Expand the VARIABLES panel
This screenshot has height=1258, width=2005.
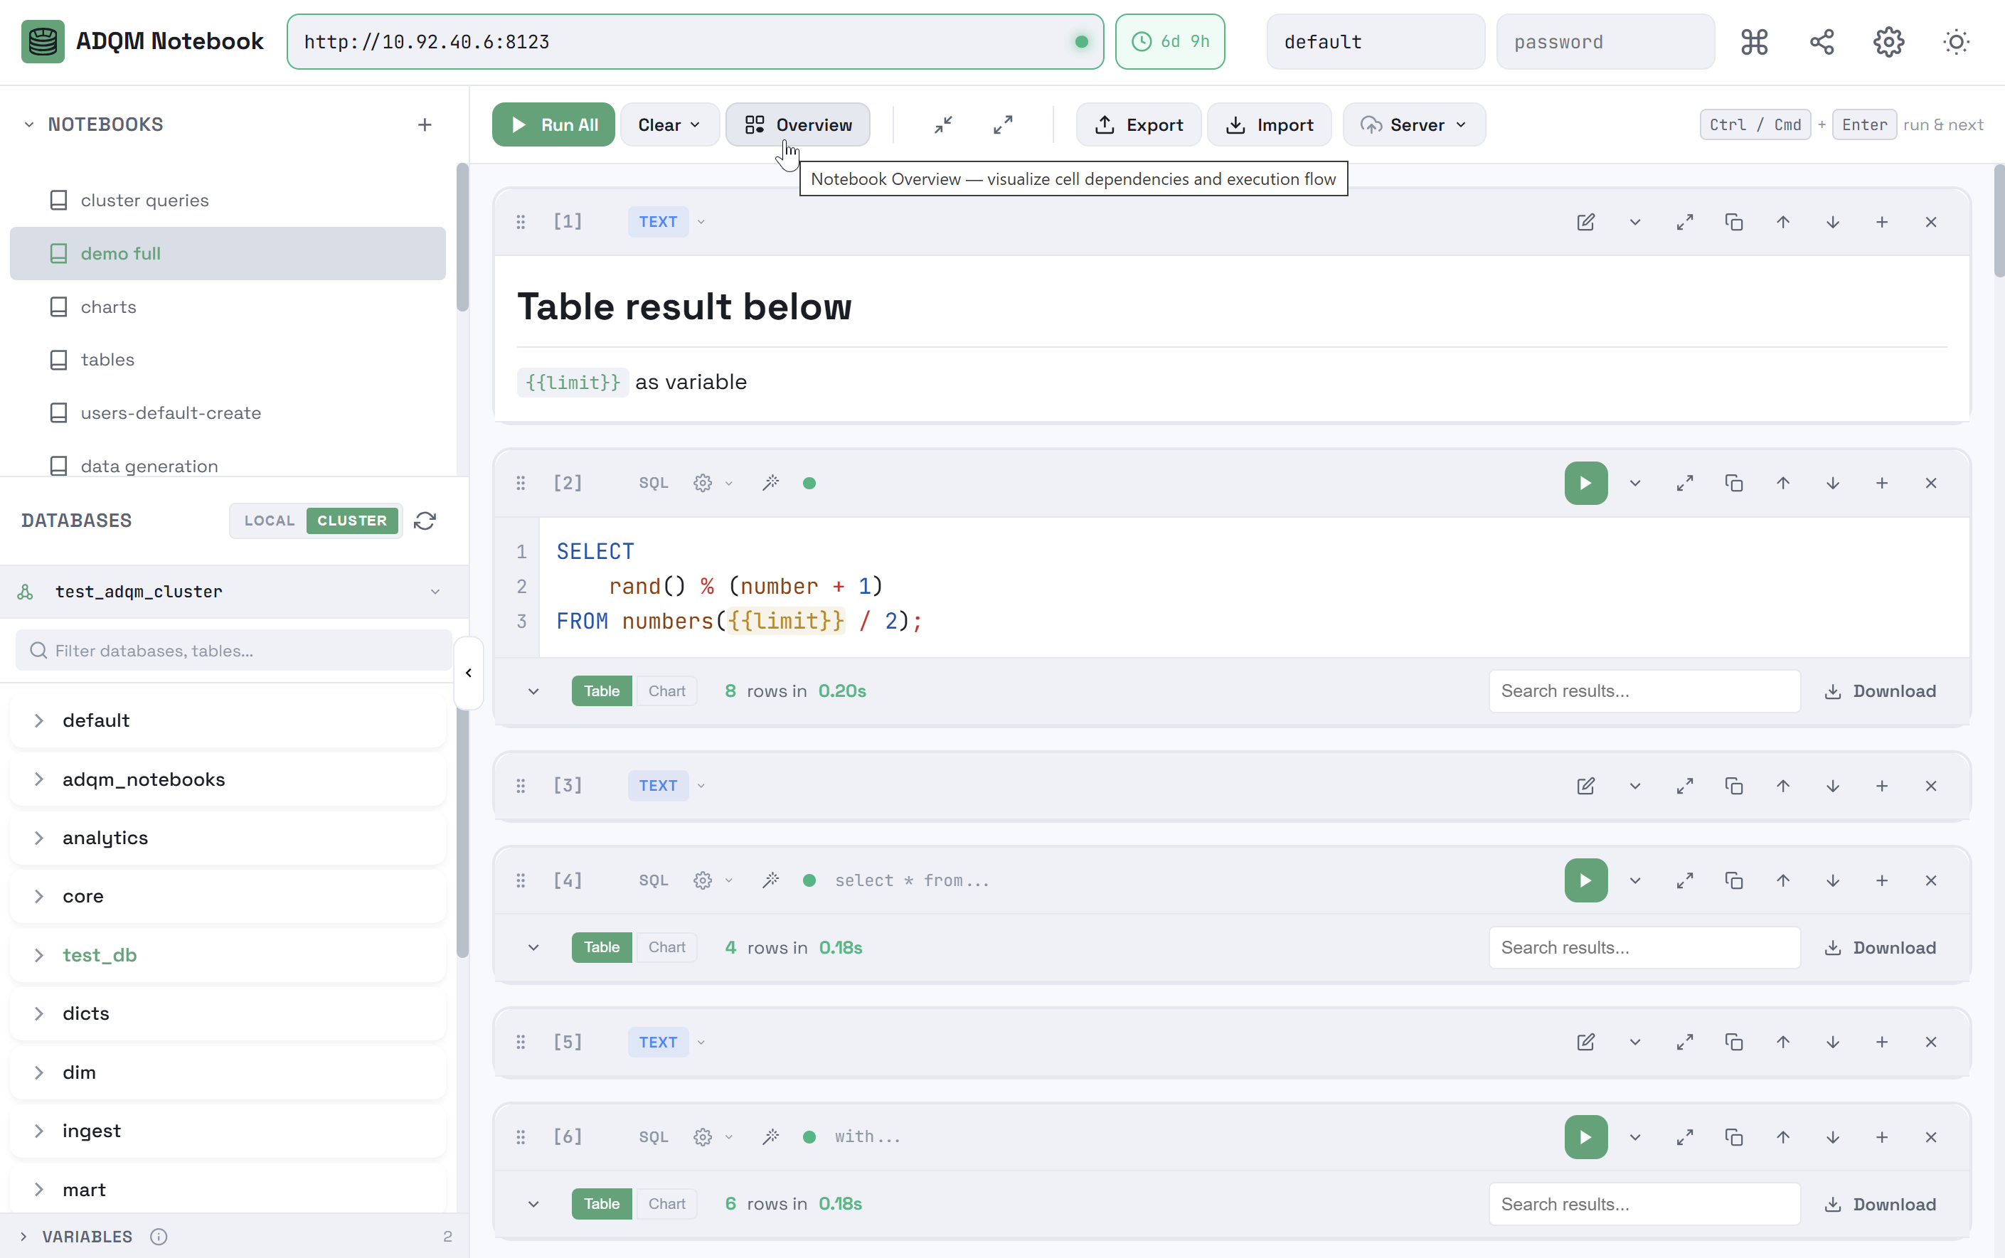tap(23, 1237)
